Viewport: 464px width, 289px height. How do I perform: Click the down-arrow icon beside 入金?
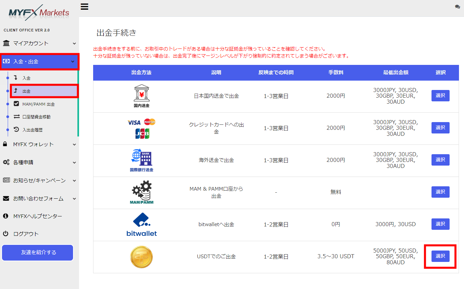pyautogui.click(x=16, y=78)
